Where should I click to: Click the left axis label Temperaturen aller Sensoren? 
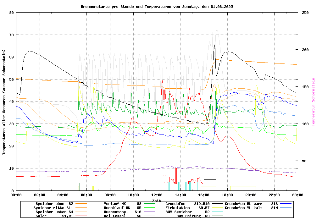click(x=4, y=102)
